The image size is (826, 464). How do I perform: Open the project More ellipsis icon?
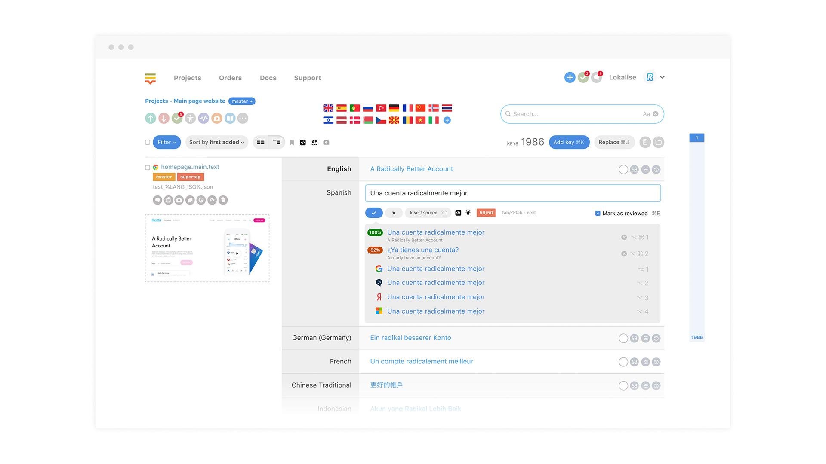tap(243, 118)
